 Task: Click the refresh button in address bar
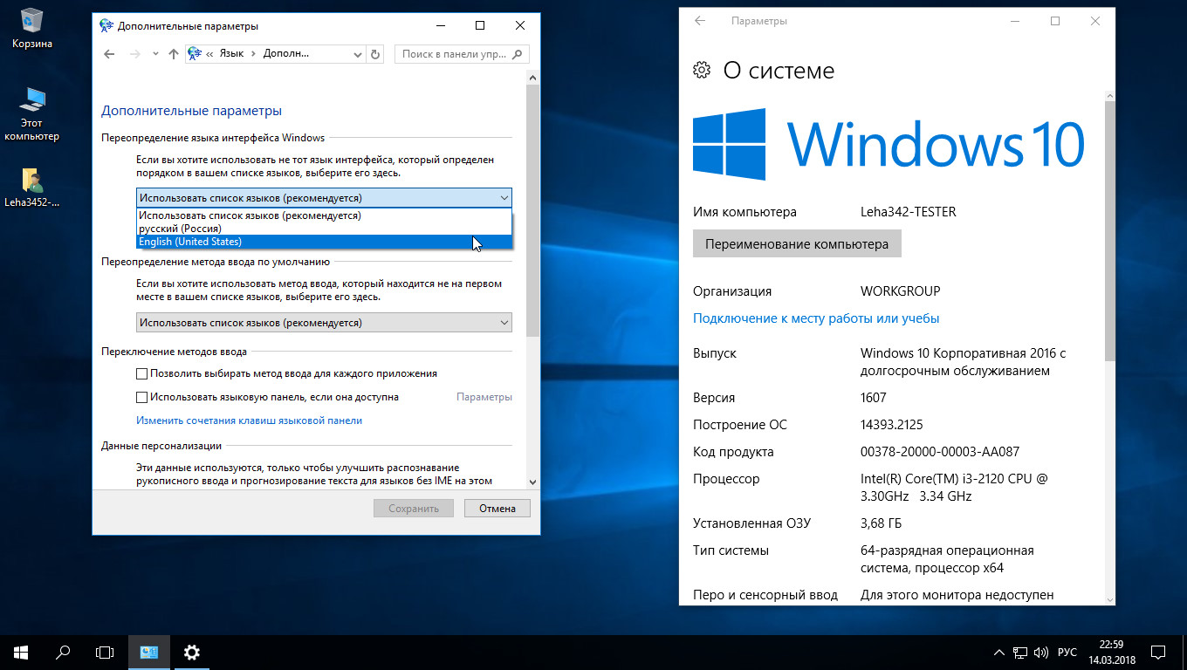(375, 54)
